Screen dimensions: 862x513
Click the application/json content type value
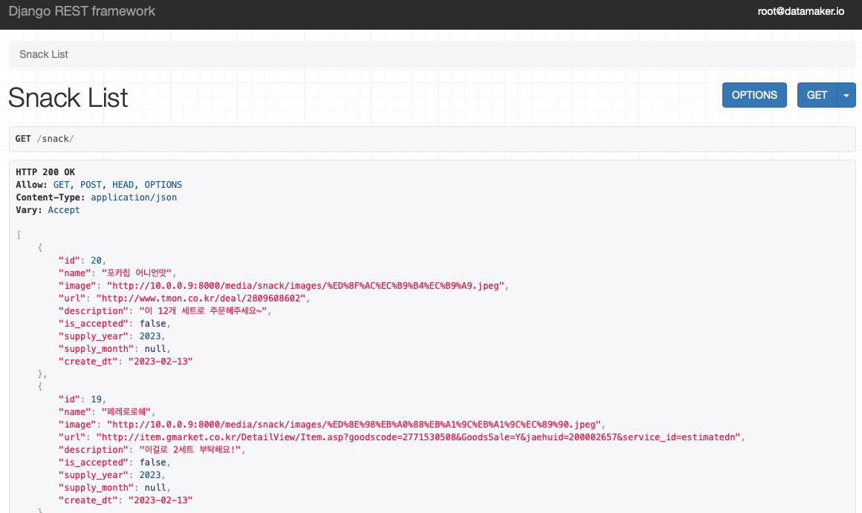[134, 197]
